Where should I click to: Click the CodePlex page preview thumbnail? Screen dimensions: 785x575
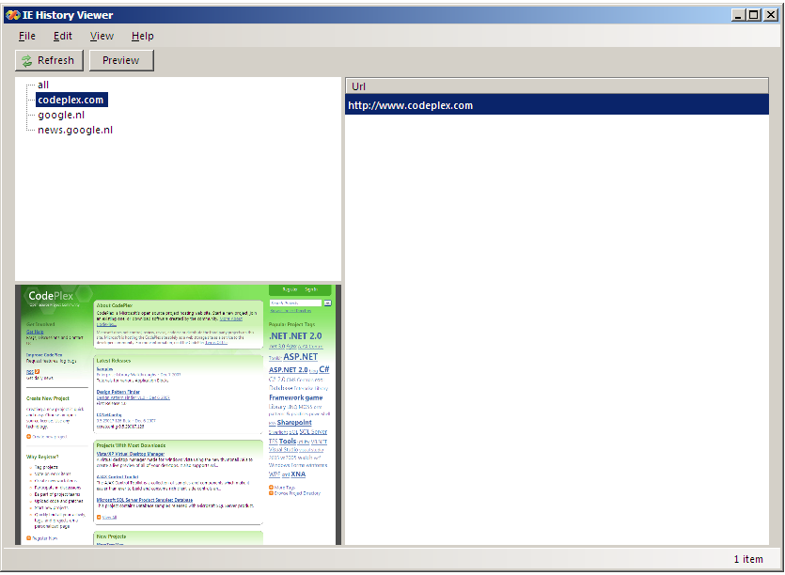pyautogui.click(x=178, y=415)
